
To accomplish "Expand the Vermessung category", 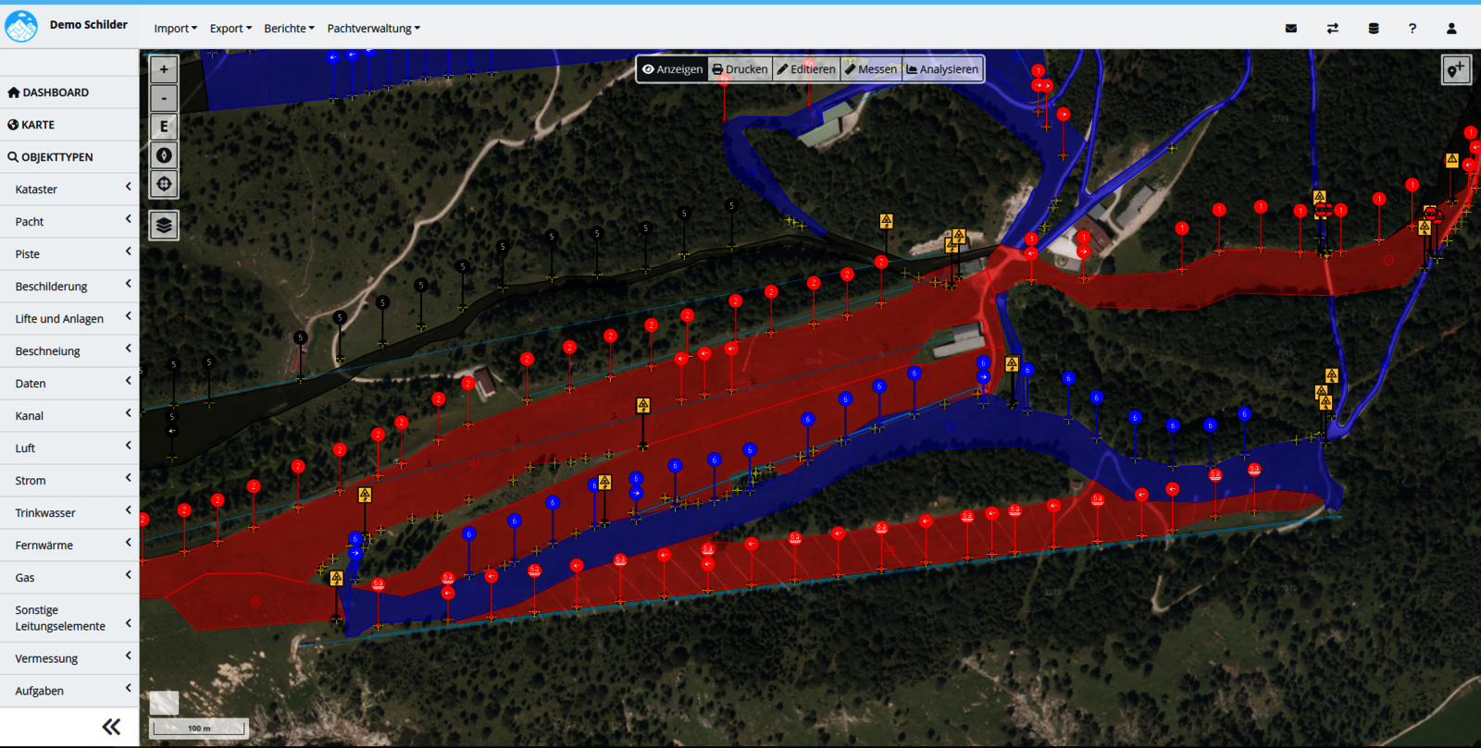I will [x=69, y=658].
